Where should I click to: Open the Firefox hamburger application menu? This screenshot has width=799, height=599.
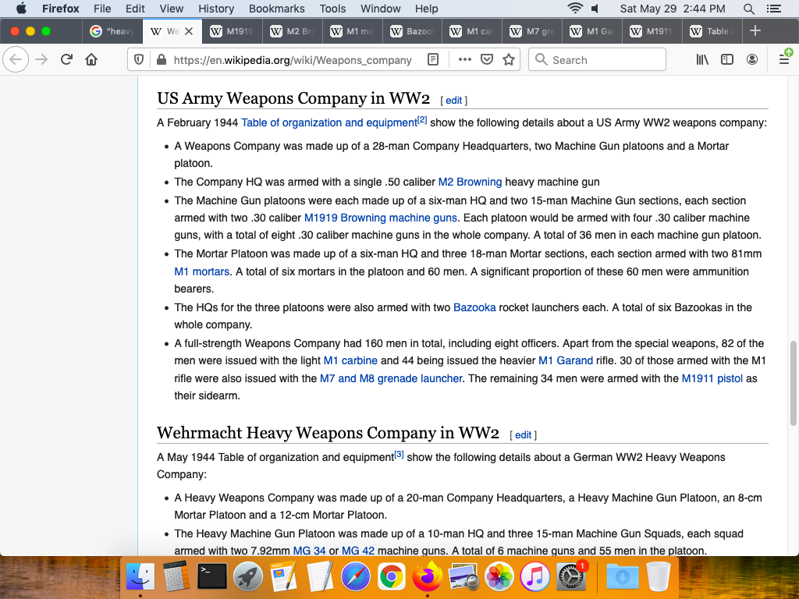pyautogui.click(x=784, y=60)
